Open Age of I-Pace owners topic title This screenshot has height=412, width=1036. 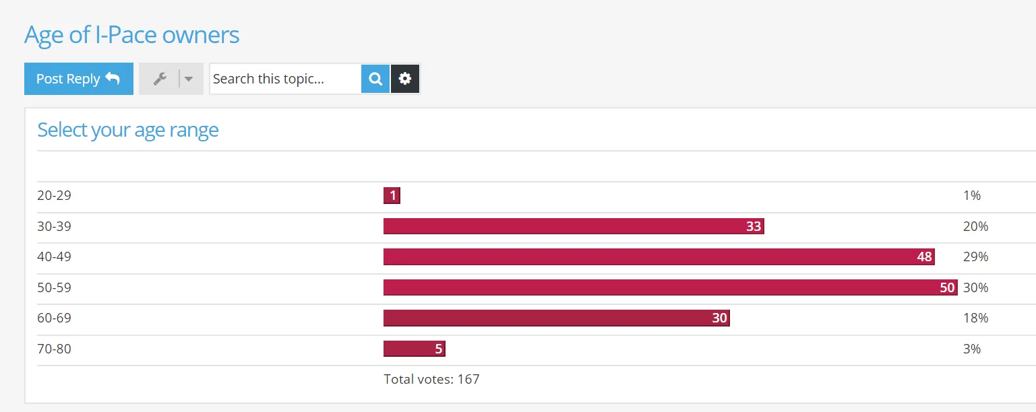coord(132,34)
